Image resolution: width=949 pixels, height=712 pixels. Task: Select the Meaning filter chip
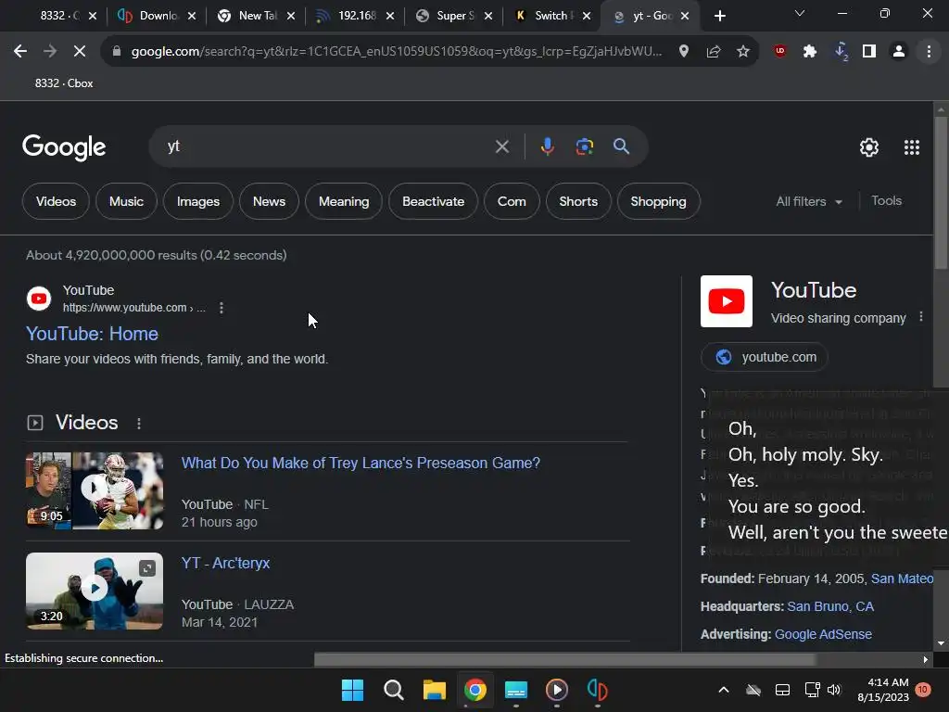coord(344,201)
